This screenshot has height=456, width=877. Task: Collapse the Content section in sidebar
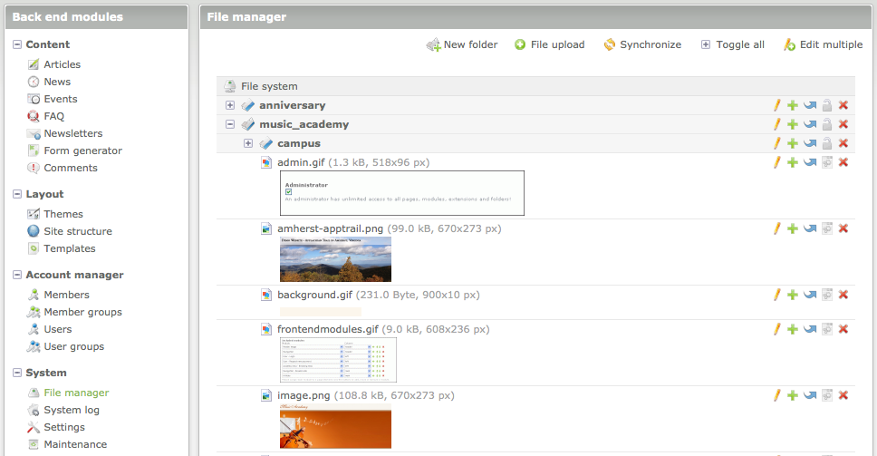click(x=17, y=44)
